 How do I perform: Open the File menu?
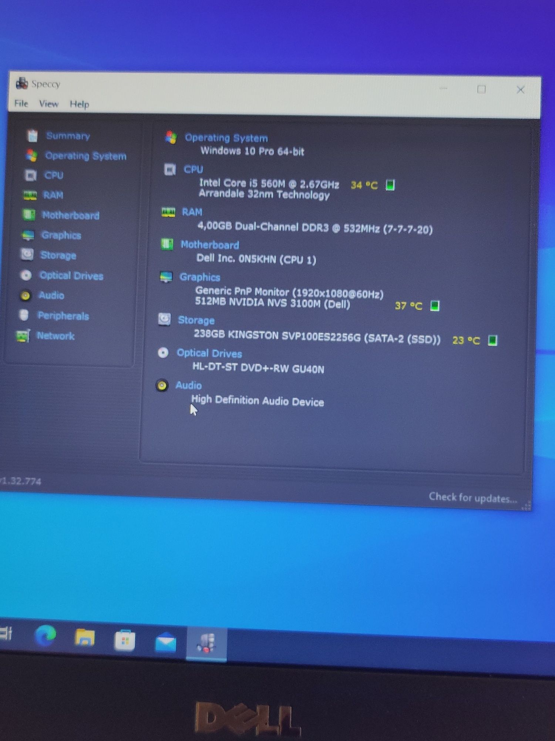coord(21,103)
